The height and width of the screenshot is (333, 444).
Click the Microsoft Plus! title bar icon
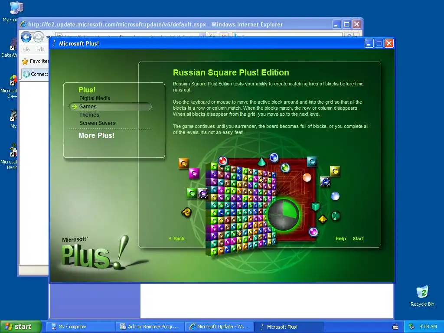pos(54,43)
